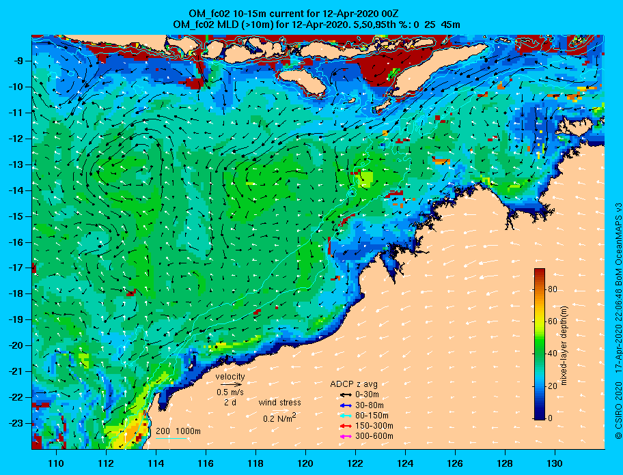Click the 'OM_fc02 MLD (>10m)' subtitle line
The height and width of the screenshot is (475, 623).
click(316, 25)
